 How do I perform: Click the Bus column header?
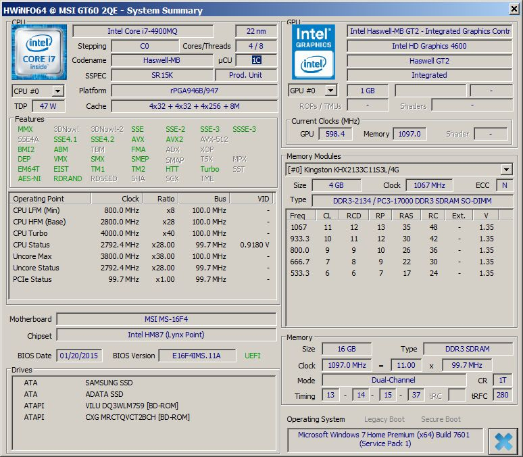[204, 199]
